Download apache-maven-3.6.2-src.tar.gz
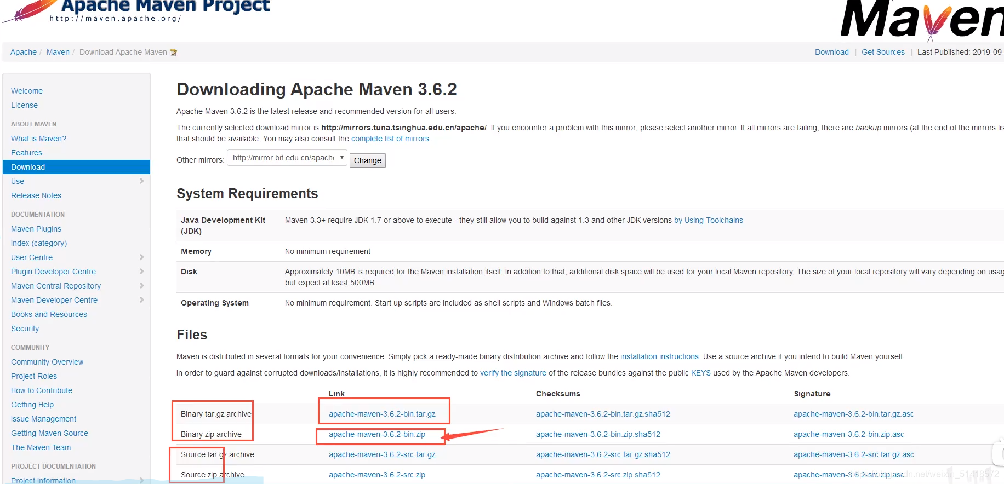The image size is (1004, 484). point(382,454)
